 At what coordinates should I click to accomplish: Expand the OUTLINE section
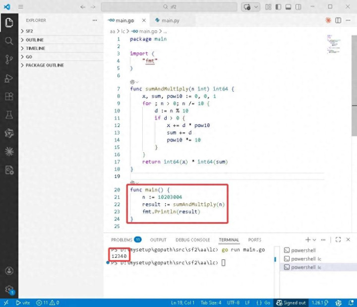pos(34,40)
